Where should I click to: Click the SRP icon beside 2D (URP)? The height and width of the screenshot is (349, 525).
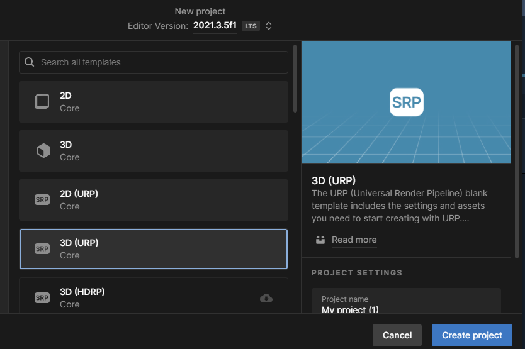(x=42, y=200)
